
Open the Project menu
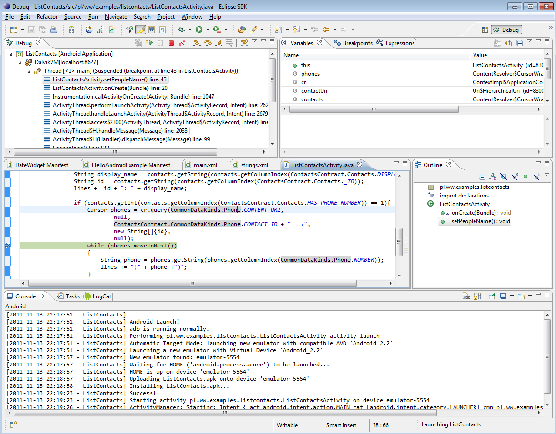pos(166,17)
